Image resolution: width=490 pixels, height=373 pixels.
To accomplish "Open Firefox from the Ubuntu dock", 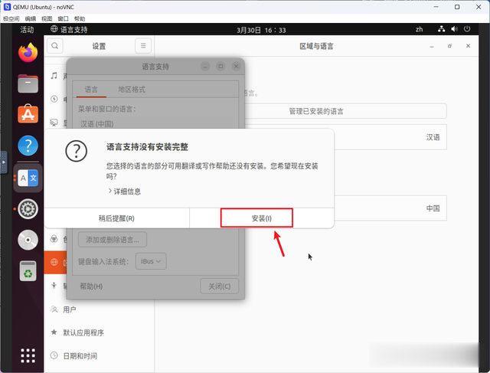I will 28,53.
